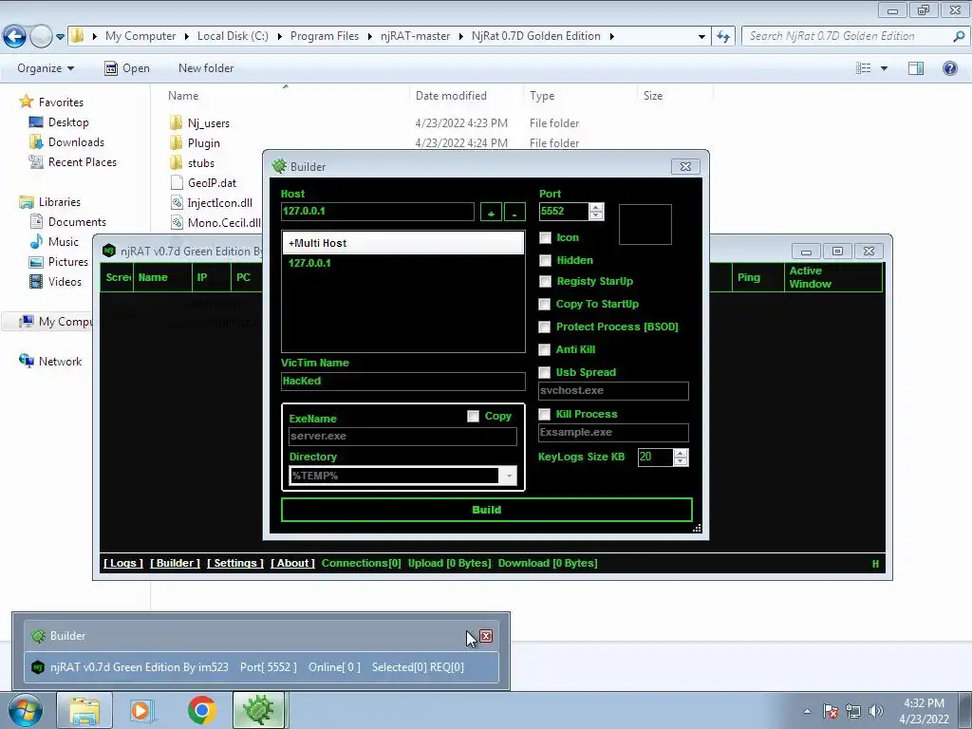This screenshot has height=729, width=972.
Task: Click [About] in njRAT bottom bar
Action: (292, 564)
